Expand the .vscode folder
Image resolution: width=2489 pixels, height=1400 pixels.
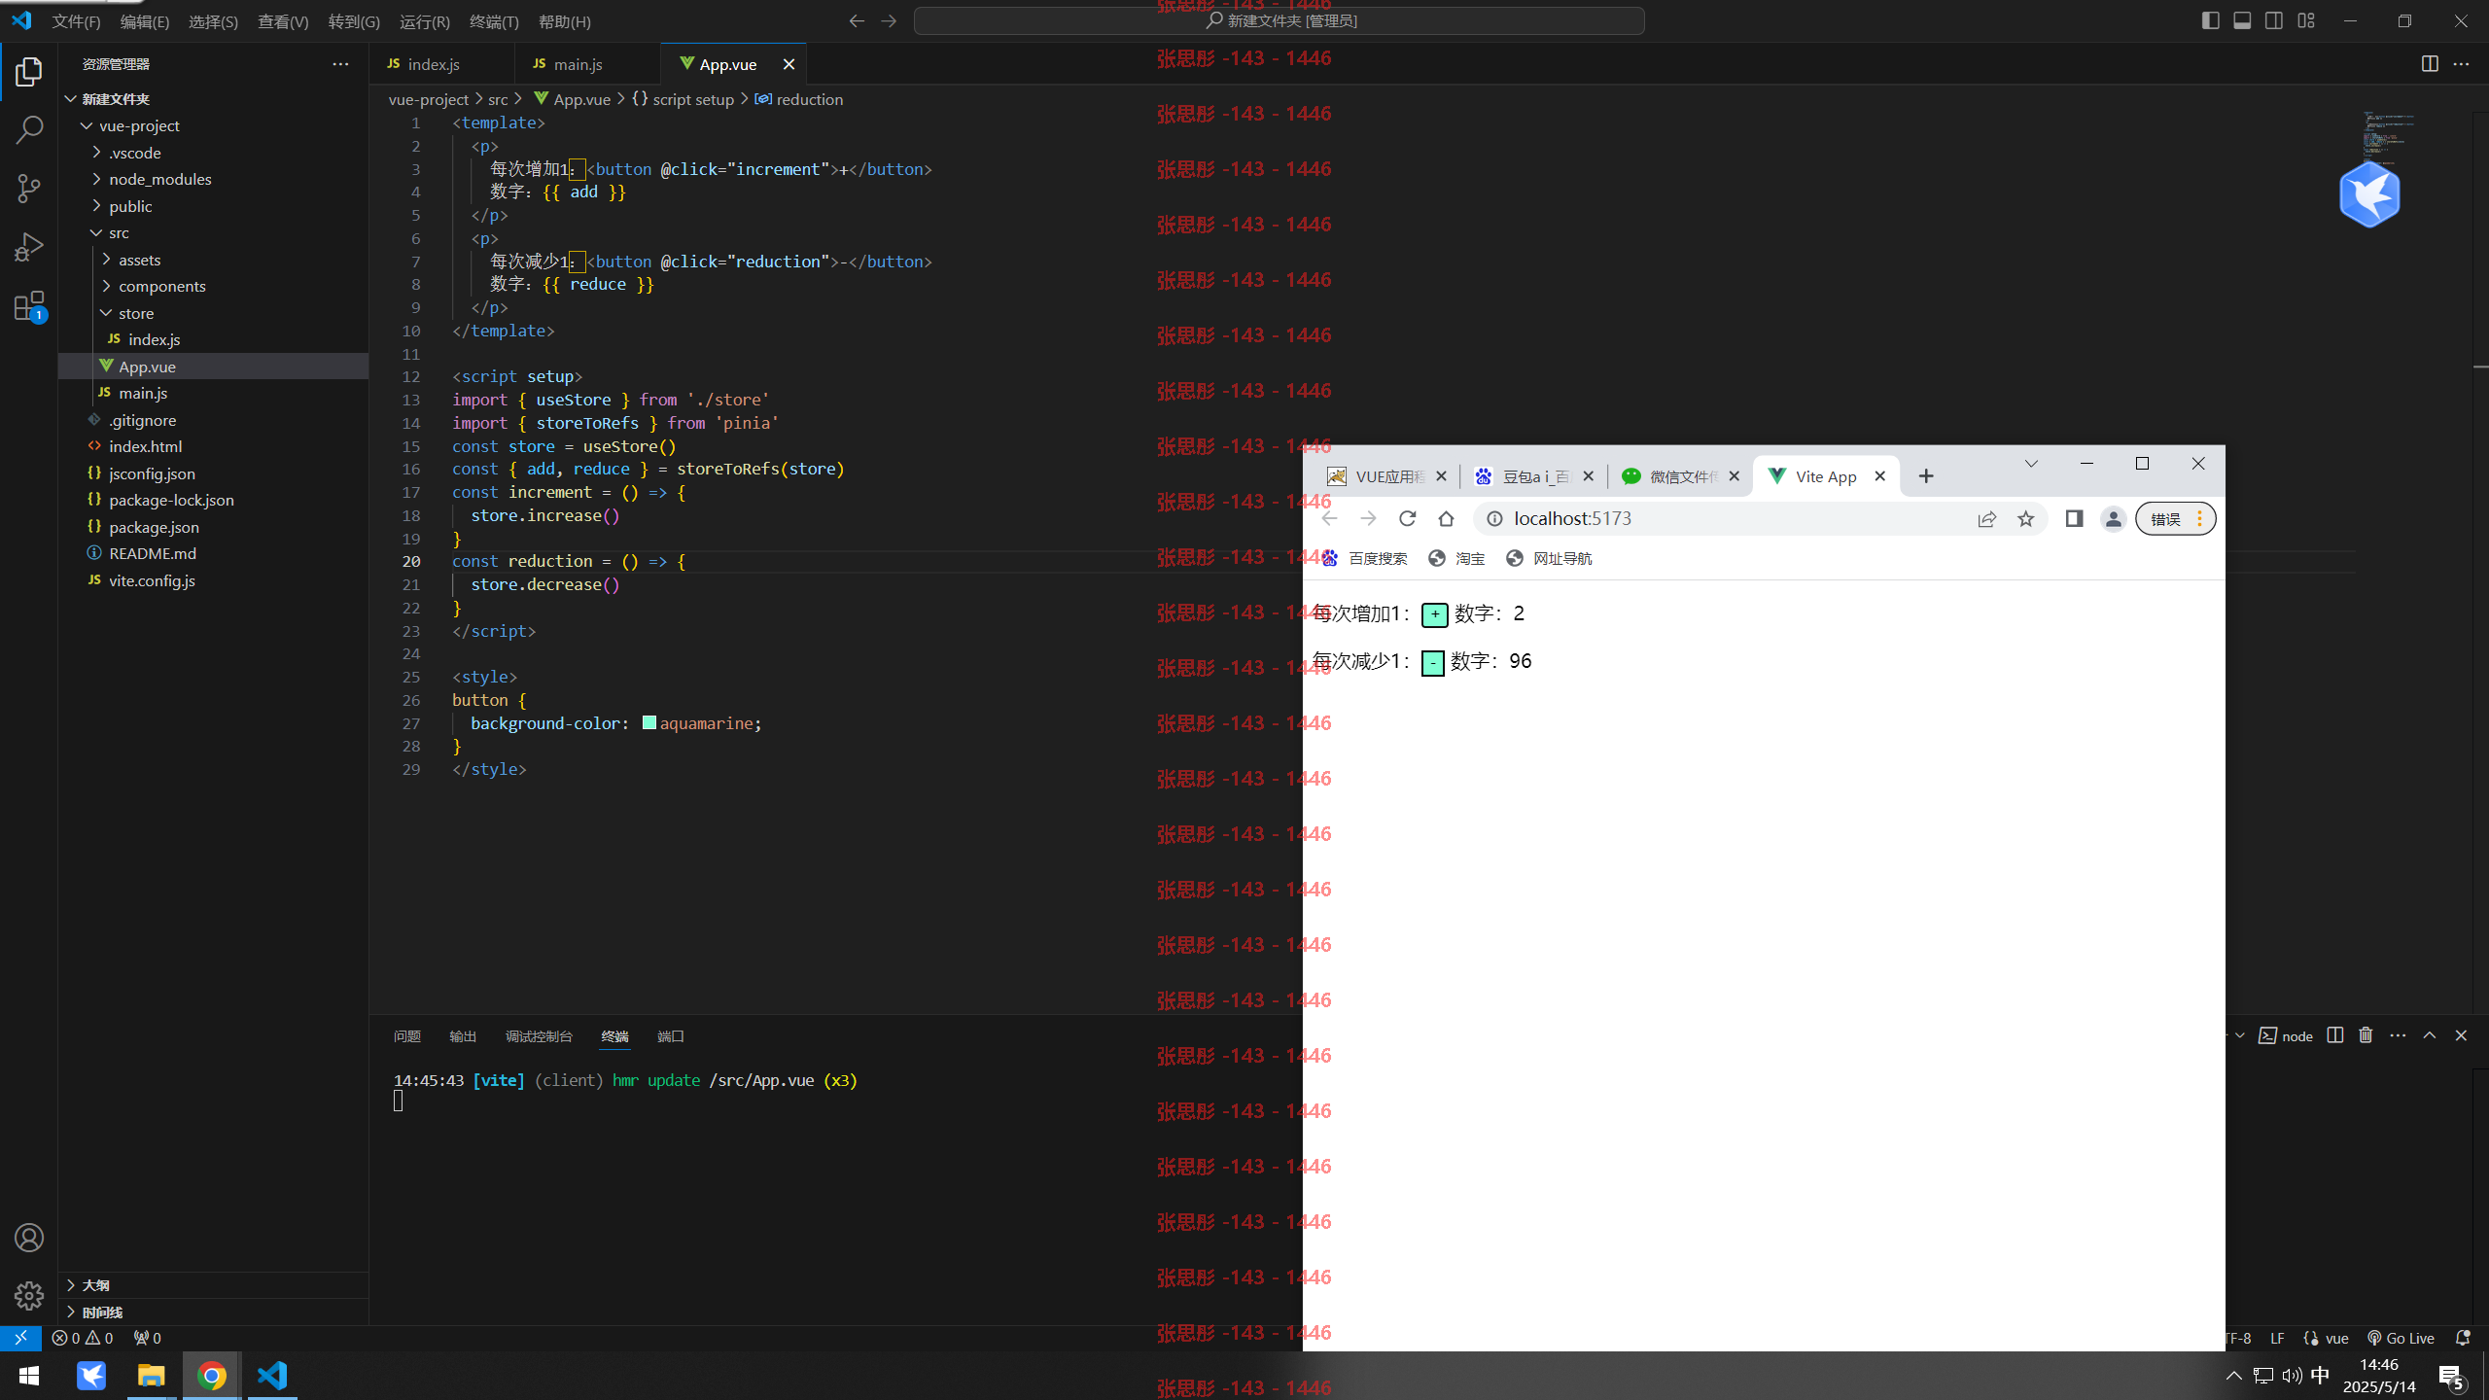pyautogui.click(x=214, y=153)
